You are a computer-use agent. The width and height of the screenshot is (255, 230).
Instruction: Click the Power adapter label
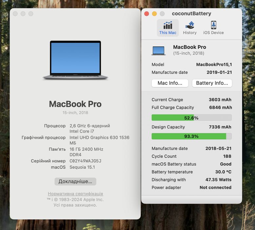point(166,188)
